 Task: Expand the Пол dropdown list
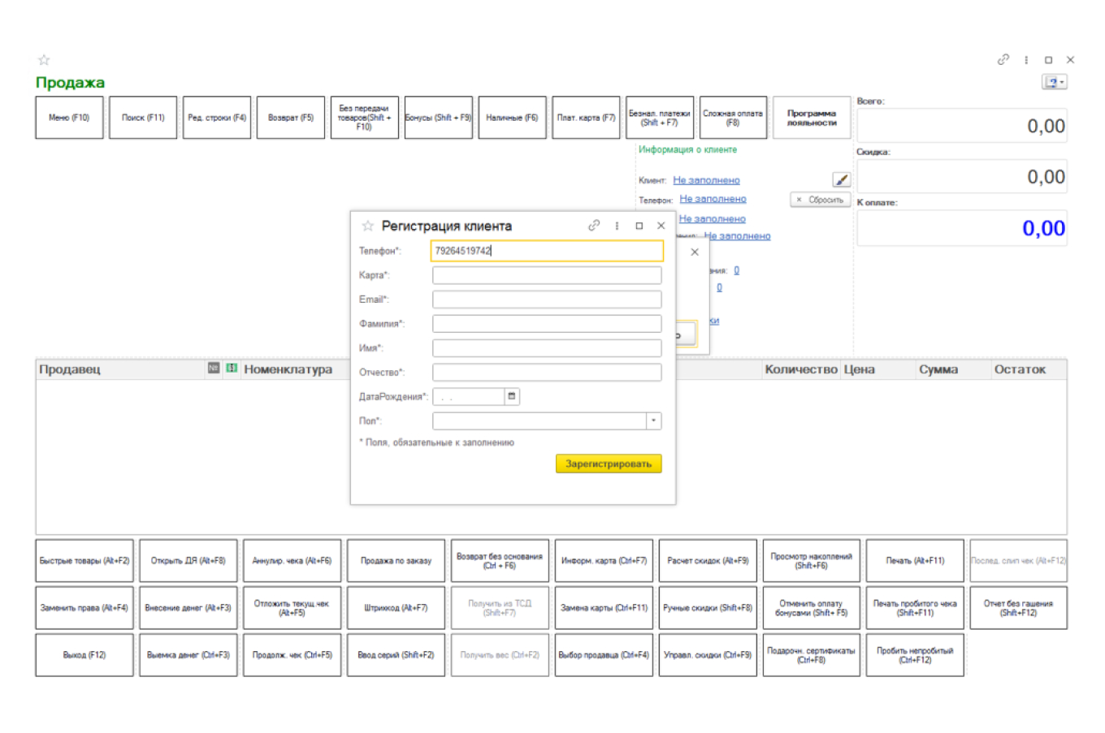point(653,420)
